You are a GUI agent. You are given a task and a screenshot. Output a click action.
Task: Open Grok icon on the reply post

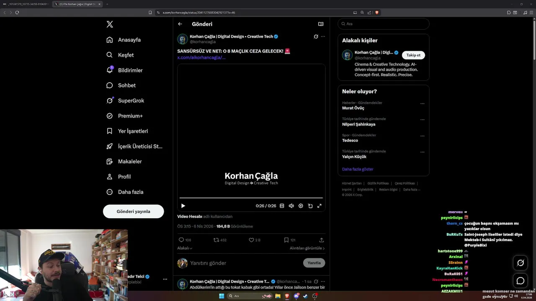pyautogui.click(x=316, y=281)
